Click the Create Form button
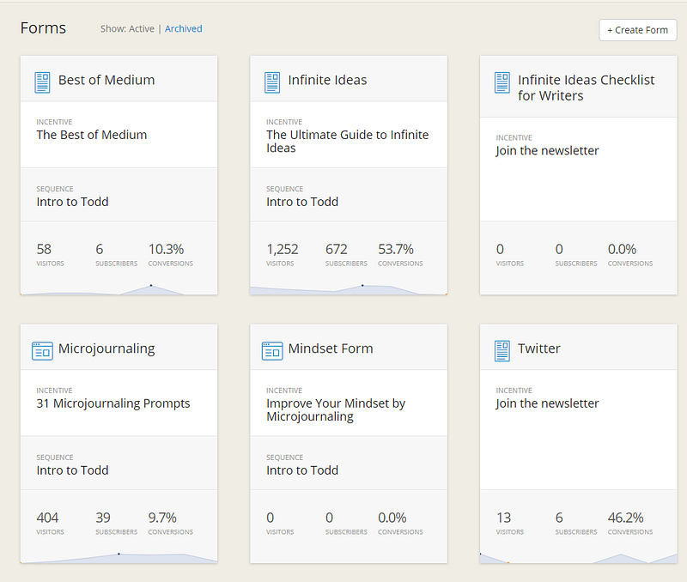This screenshot has height=582, width=687. coord(637,30)
